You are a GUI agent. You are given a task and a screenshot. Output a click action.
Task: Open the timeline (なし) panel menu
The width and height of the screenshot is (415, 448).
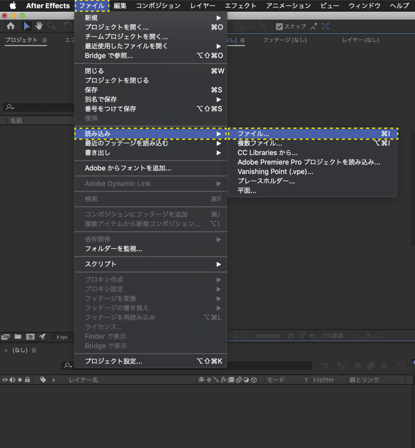click(34, 351)
